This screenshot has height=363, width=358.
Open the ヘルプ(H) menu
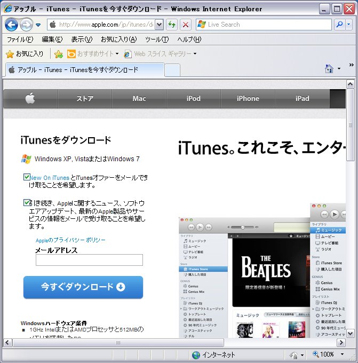click(189, 40)
